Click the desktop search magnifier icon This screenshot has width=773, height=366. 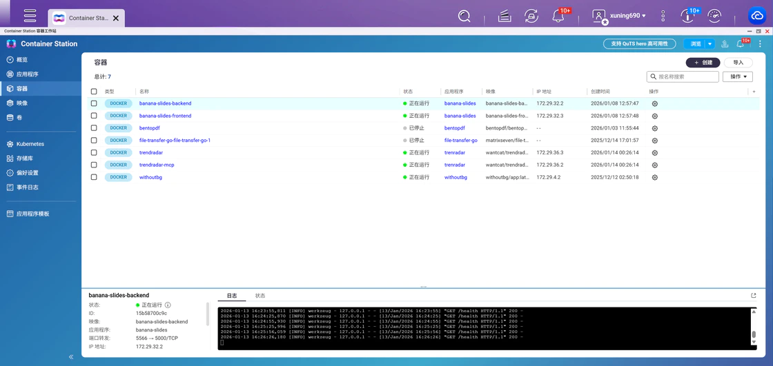click(464, 17)
